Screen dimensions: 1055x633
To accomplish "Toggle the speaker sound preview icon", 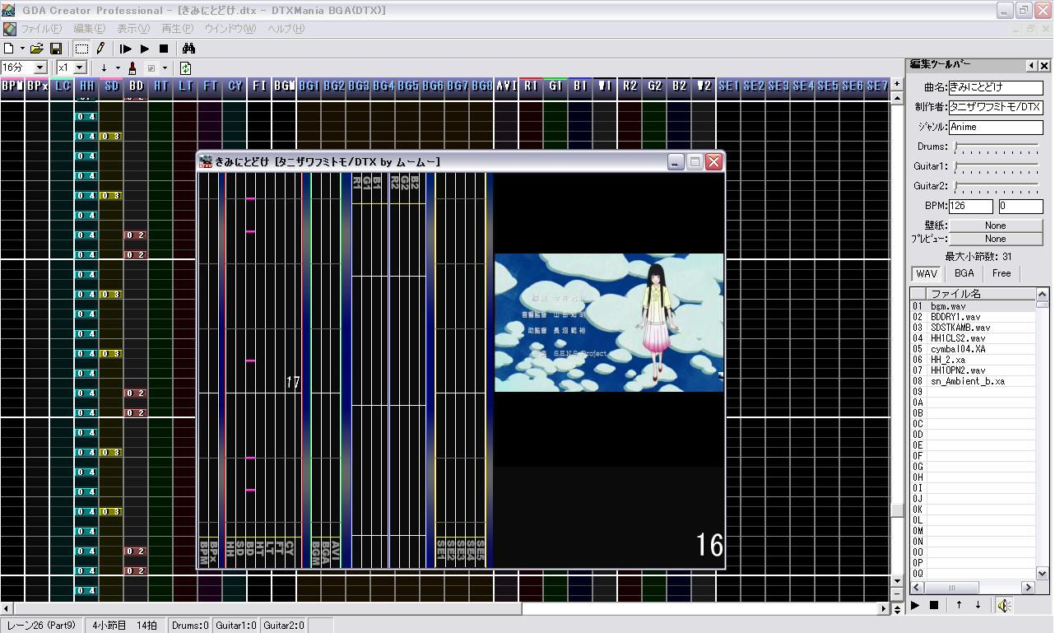I will click(1004, 605).
